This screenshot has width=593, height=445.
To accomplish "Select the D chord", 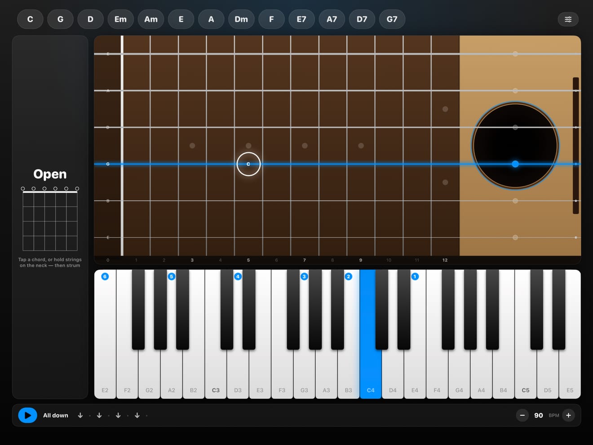I will point(90,19).
